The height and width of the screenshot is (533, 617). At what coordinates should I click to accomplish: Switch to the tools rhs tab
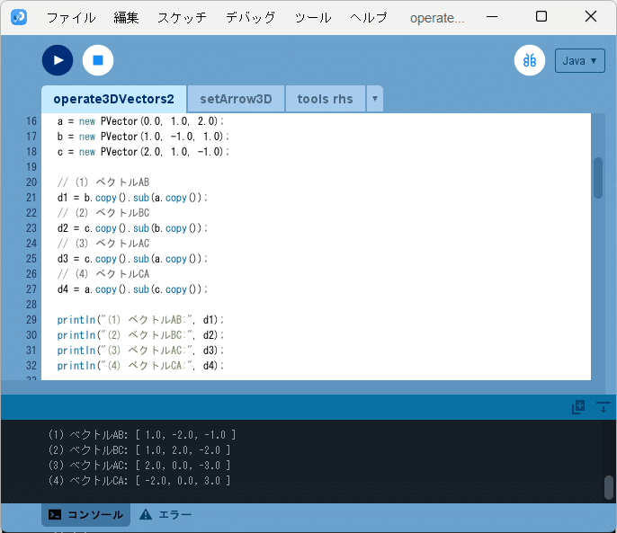point(325,99)
